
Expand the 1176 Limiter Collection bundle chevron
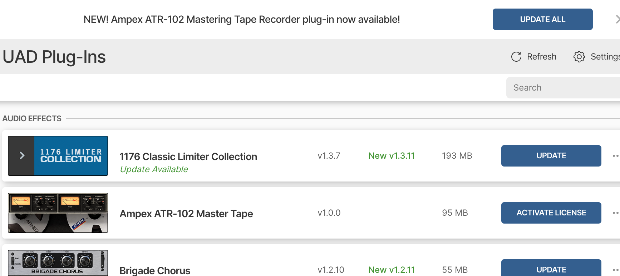[x=22, y=156]
